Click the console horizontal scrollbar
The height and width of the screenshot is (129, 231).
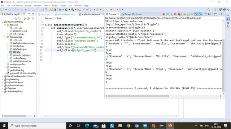point(139,96)
